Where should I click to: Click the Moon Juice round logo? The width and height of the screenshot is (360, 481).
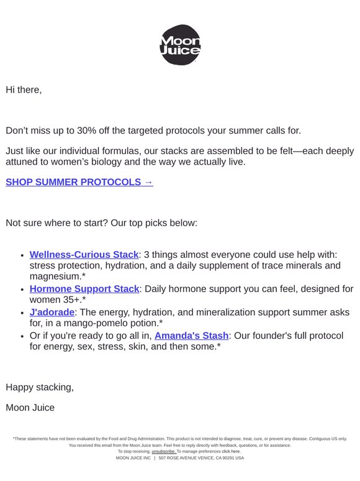coord(180,45)
